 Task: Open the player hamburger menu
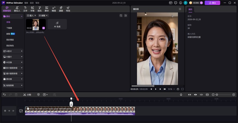tap(180, 9)
